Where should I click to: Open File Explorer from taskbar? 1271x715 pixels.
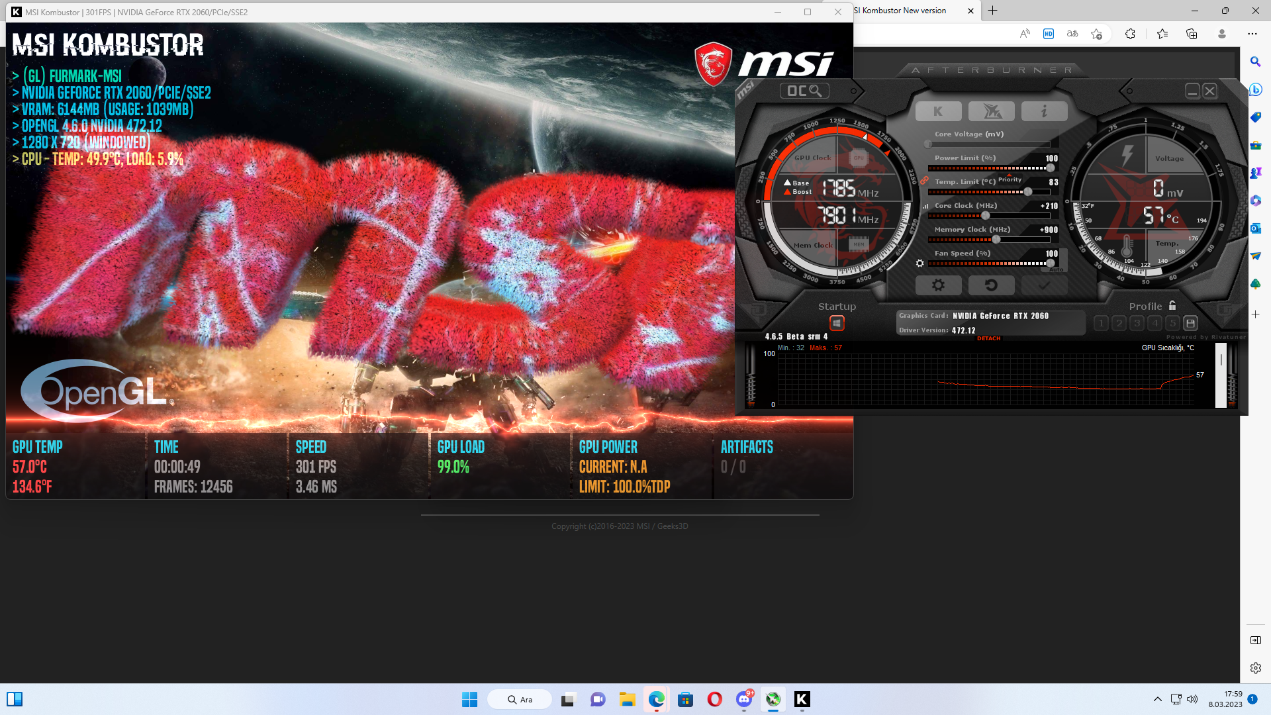click(x=627, y=699)
